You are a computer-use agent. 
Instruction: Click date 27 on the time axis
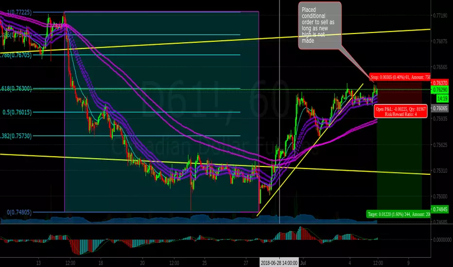(x=246, y=263)
